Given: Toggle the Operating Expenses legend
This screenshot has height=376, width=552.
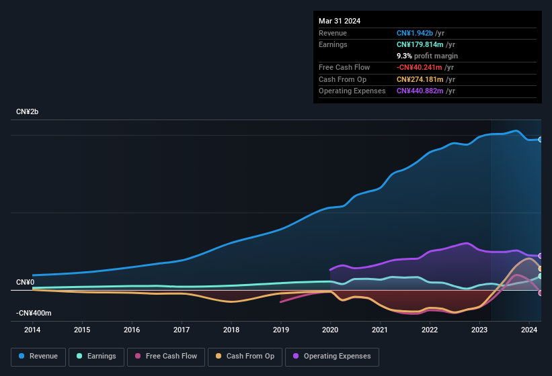Looking at the screenshot, I should tap(332, 357).
